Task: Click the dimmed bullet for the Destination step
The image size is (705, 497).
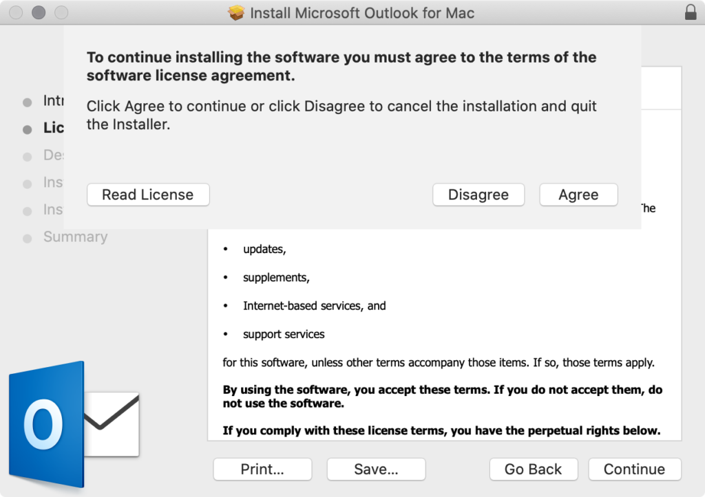Action: click(28, 155)
